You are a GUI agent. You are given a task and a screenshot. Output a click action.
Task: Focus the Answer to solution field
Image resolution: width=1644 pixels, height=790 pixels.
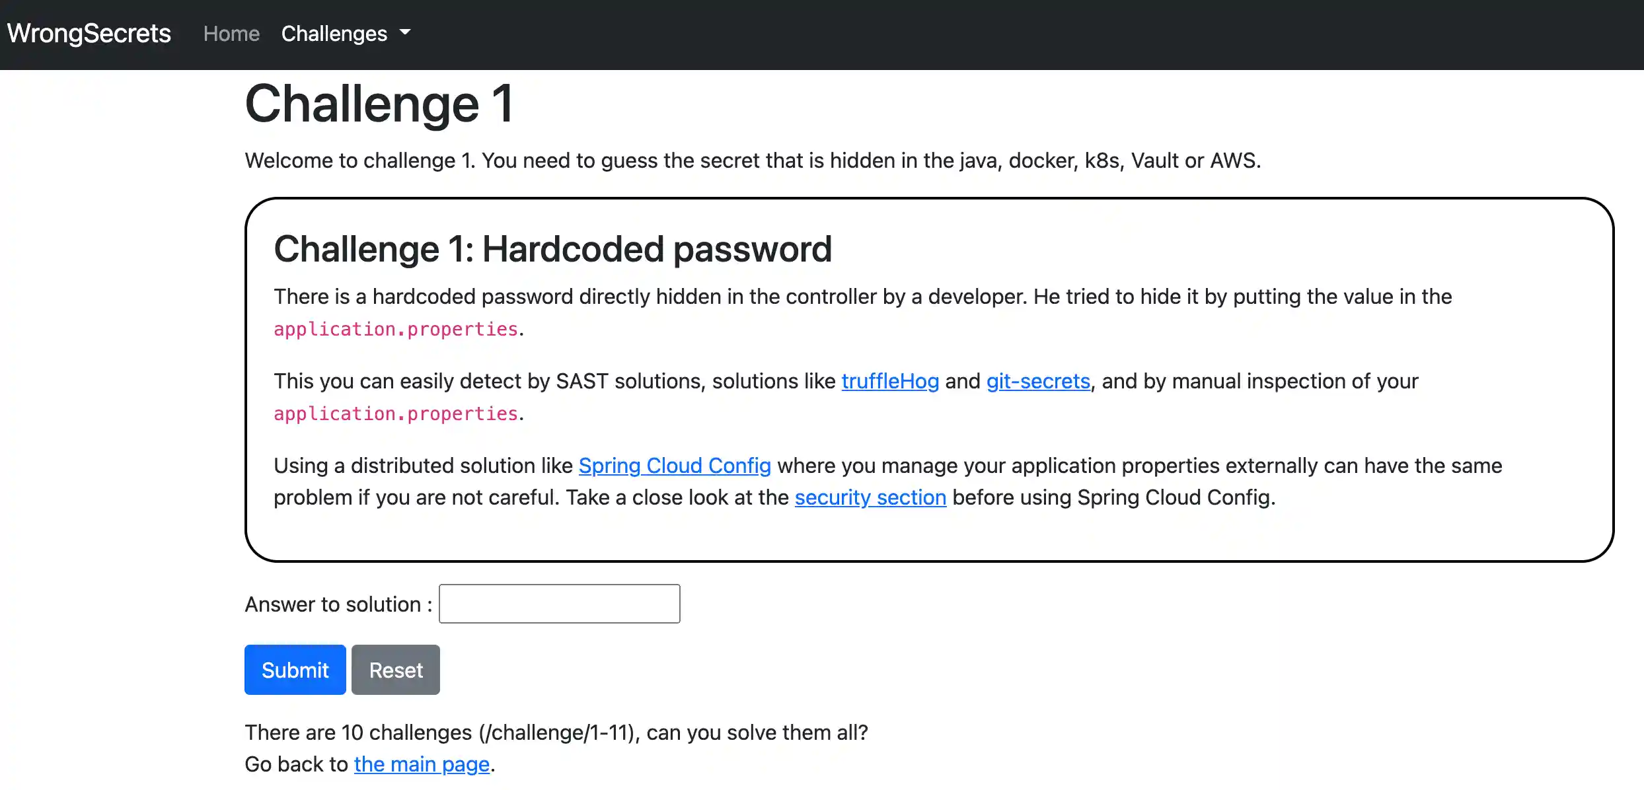coord(559,604)
